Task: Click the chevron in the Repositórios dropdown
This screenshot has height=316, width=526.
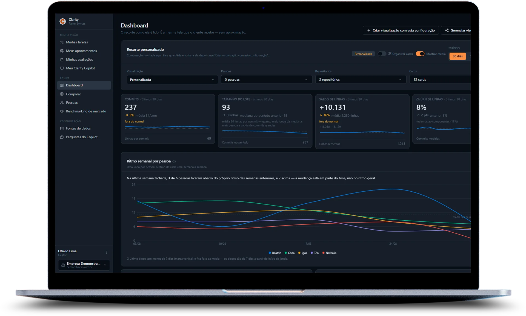Action: pos(400,80)
